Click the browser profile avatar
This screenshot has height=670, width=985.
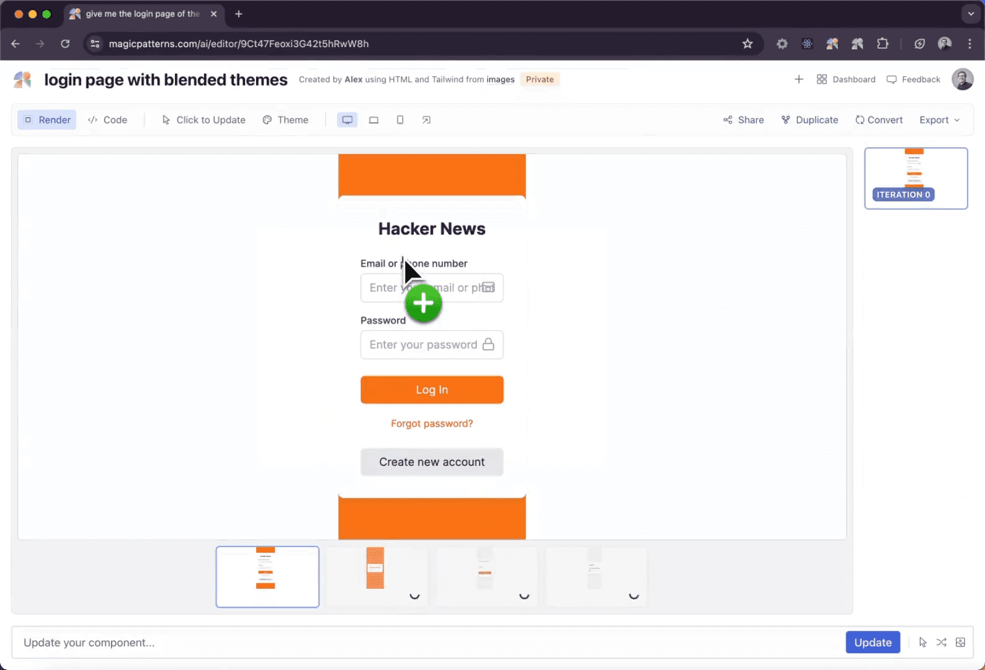[x=945, y=43]
